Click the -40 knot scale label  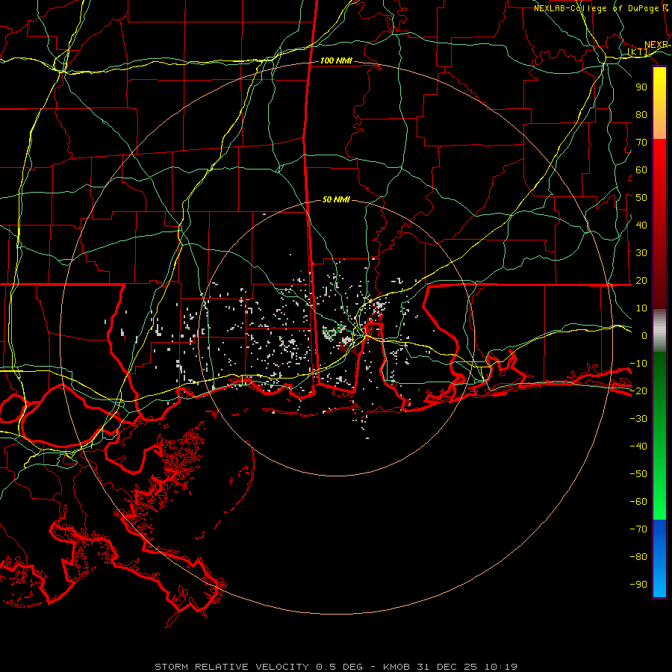coord(638,447)
